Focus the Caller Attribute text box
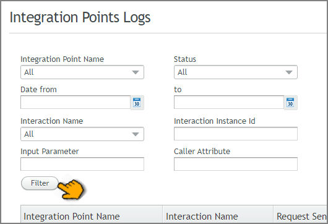 pyautogui.click(x=236, y=164)
